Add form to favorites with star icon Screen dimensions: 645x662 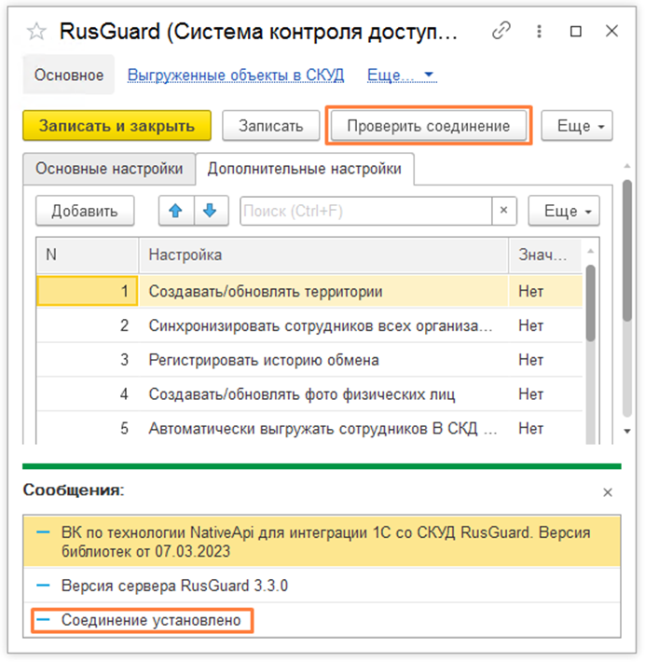click(36, 32)
